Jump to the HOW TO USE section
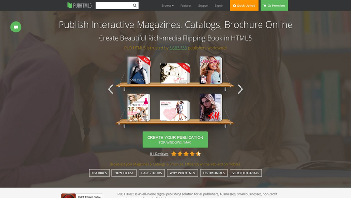 [124, 173]
